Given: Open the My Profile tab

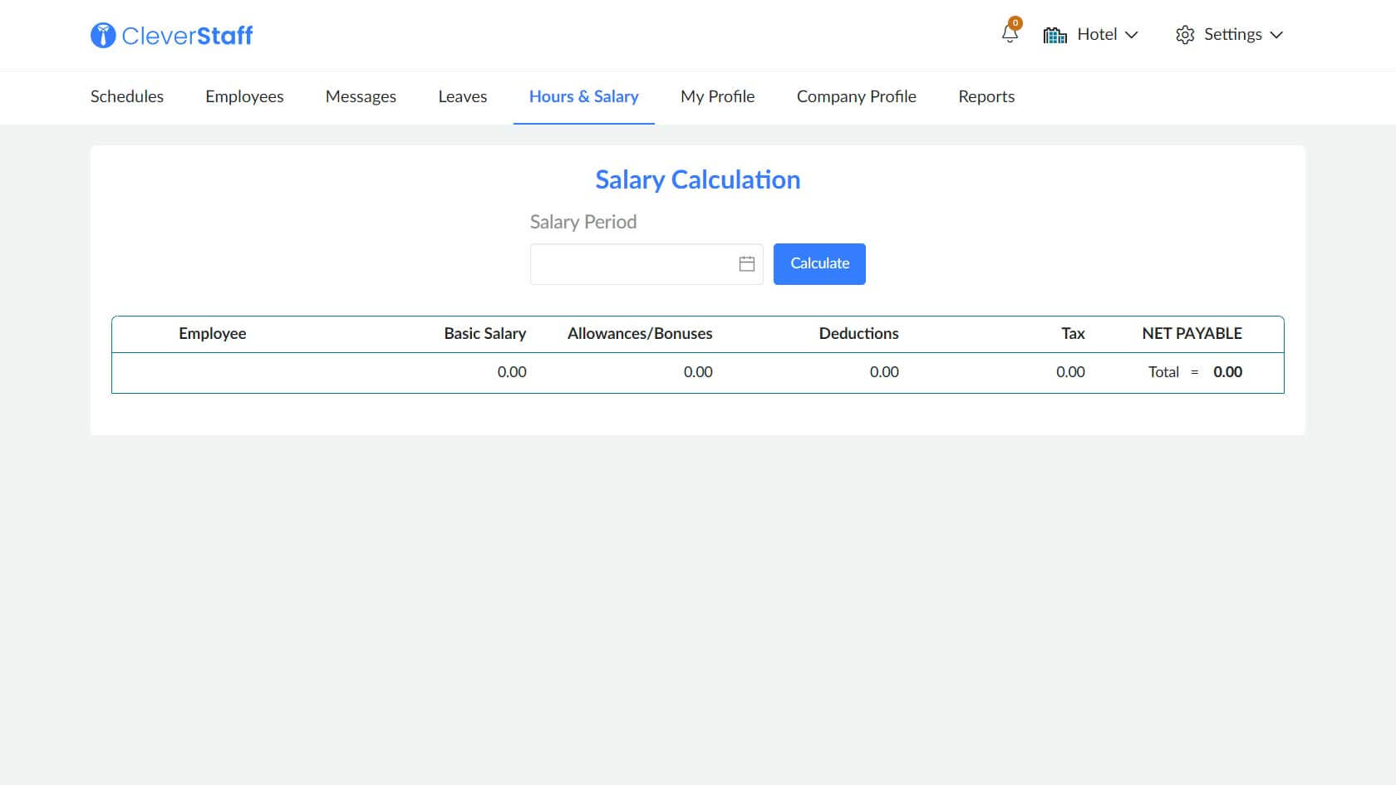Looking at the screenshot, I should click(x=717, y=96).
